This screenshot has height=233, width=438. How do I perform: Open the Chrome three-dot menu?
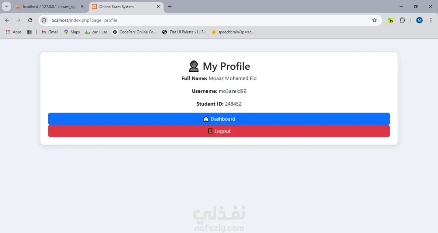431,20
